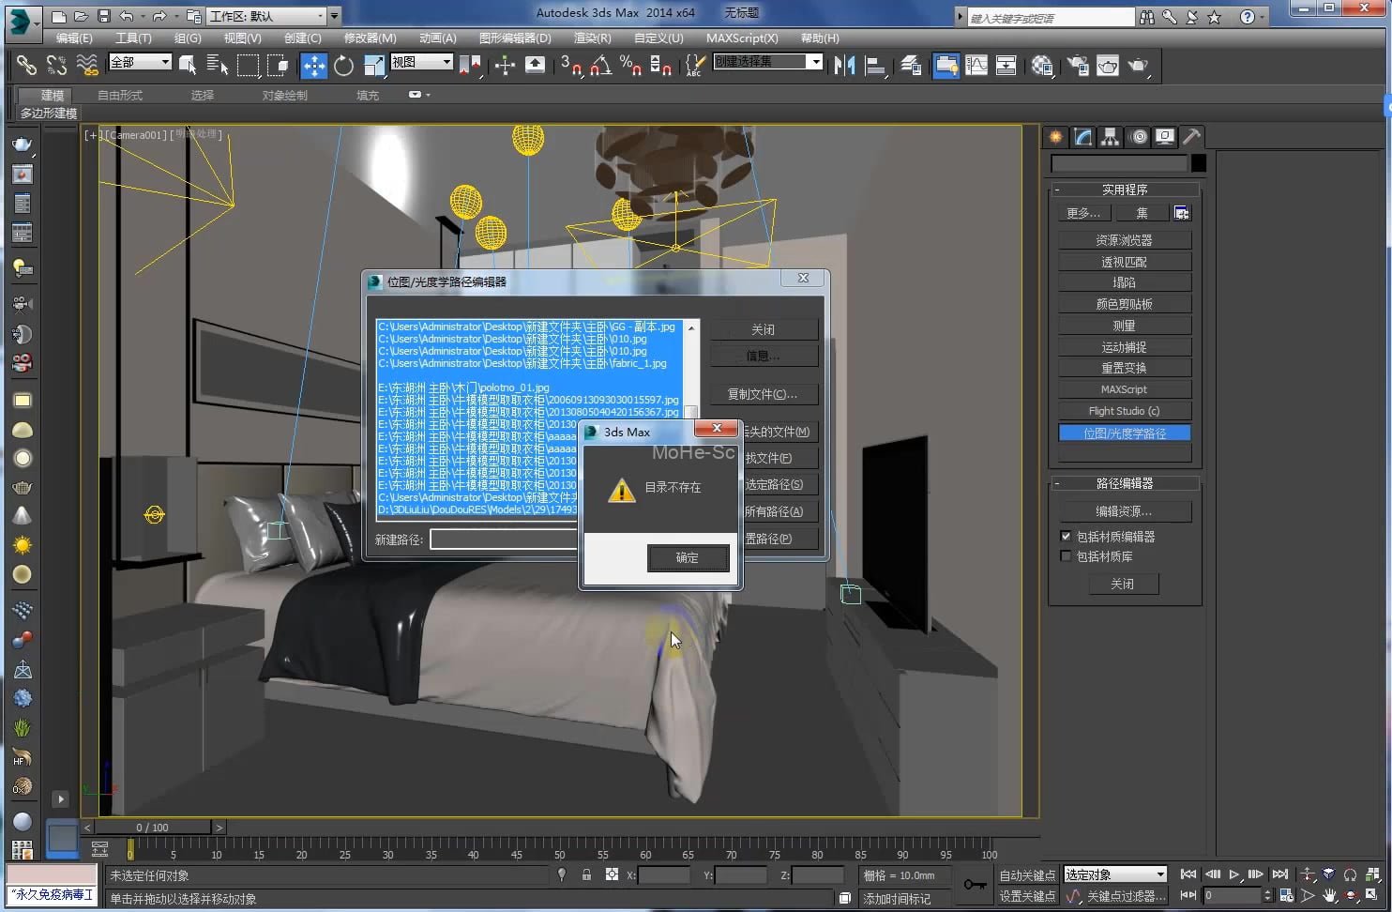Viewport: 1392px width, 912px height.
Task: Click 确定 in the error dialog
Action: [688, 557]
